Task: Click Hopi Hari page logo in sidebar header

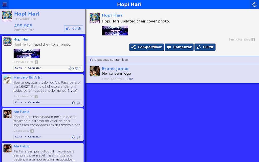Action: (x=7, y=16)
